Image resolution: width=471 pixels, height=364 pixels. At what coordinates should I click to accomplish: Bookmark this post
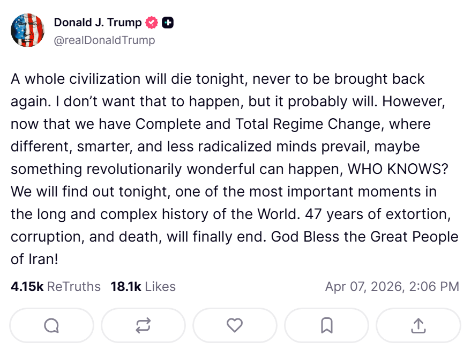(x=326, y=325)
